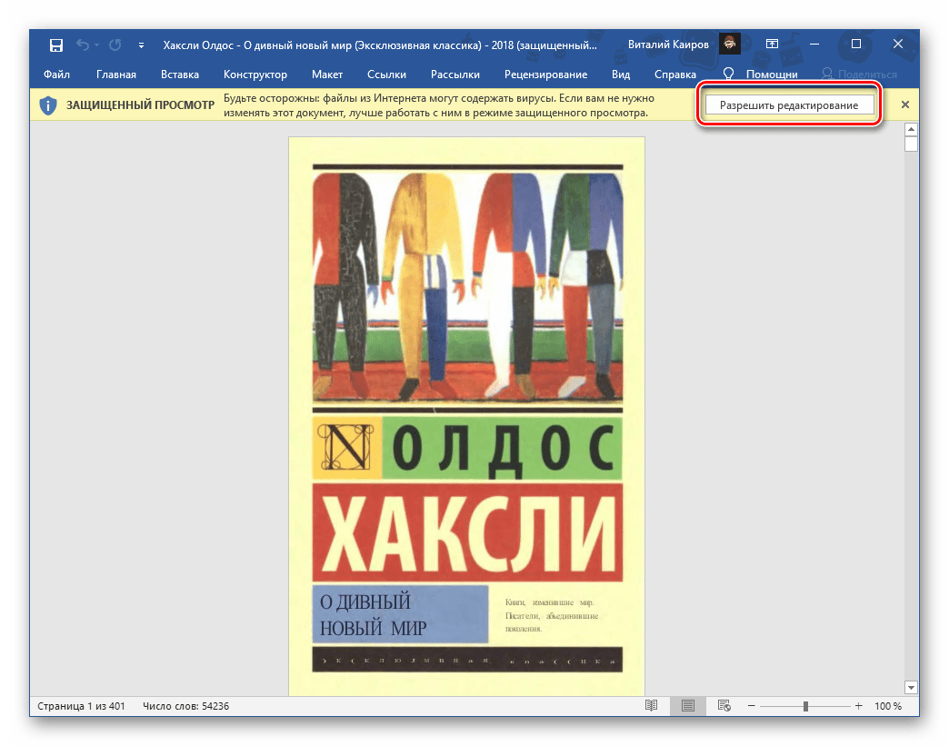
Task: Click the 100 % zoom level
Action: (888, 706)
